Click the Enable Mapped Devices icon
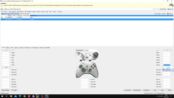 [x=2, y=14]
